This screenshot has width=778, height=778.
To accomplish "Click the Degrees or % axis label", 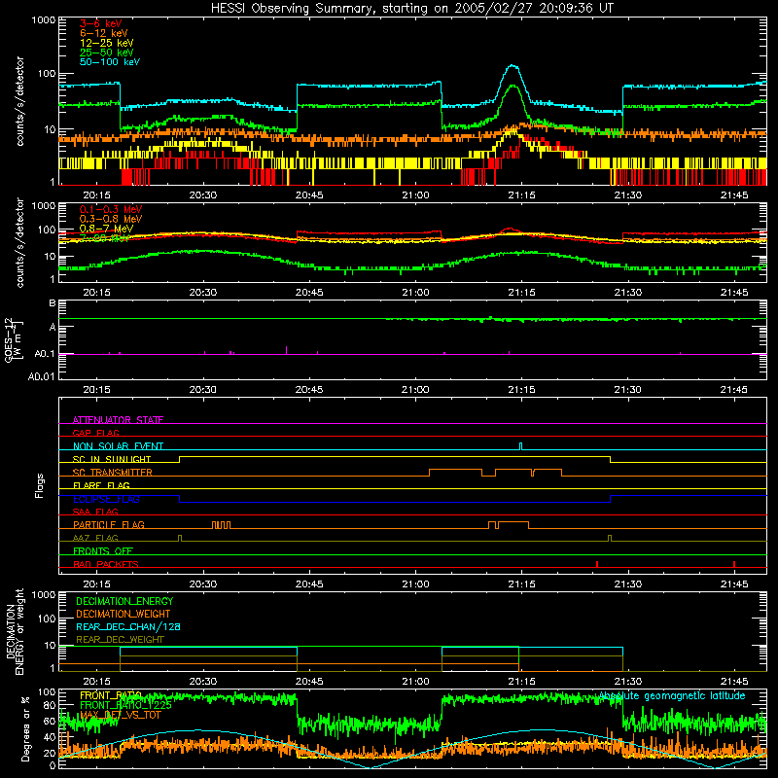I will point(25,728).
